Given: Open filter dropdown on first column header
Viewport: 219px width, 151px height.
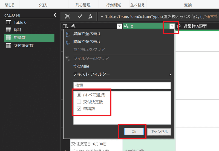Looking at the screenshot, I should click(119, 26).
